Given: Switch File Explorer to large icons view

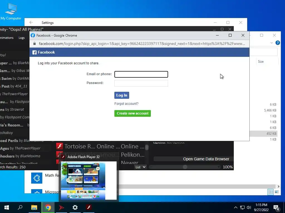Looking at the screenshot, I should (x=277, y=192).
